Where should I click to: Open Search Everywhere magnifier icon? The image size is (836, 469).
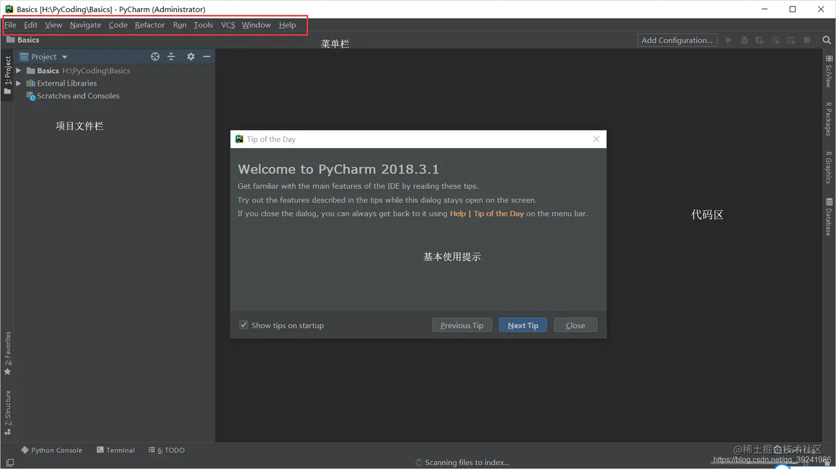827,40
